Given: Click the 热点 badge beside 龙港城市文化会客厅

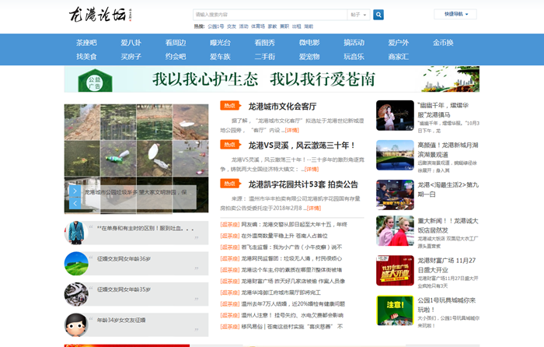Looking at the screenshot, I should tap(229, 106).
